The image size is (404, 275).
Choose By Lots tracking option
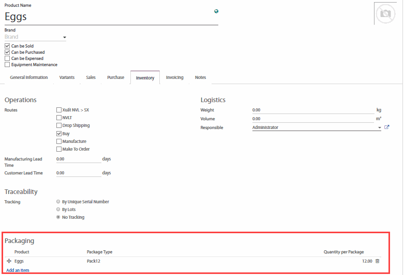(x=58, y=209)
